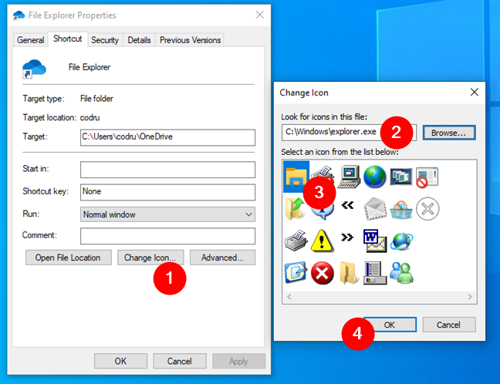500x384 pixels.
Task: Open the Run combo box set to Normal window
Action: coord(167,214)
